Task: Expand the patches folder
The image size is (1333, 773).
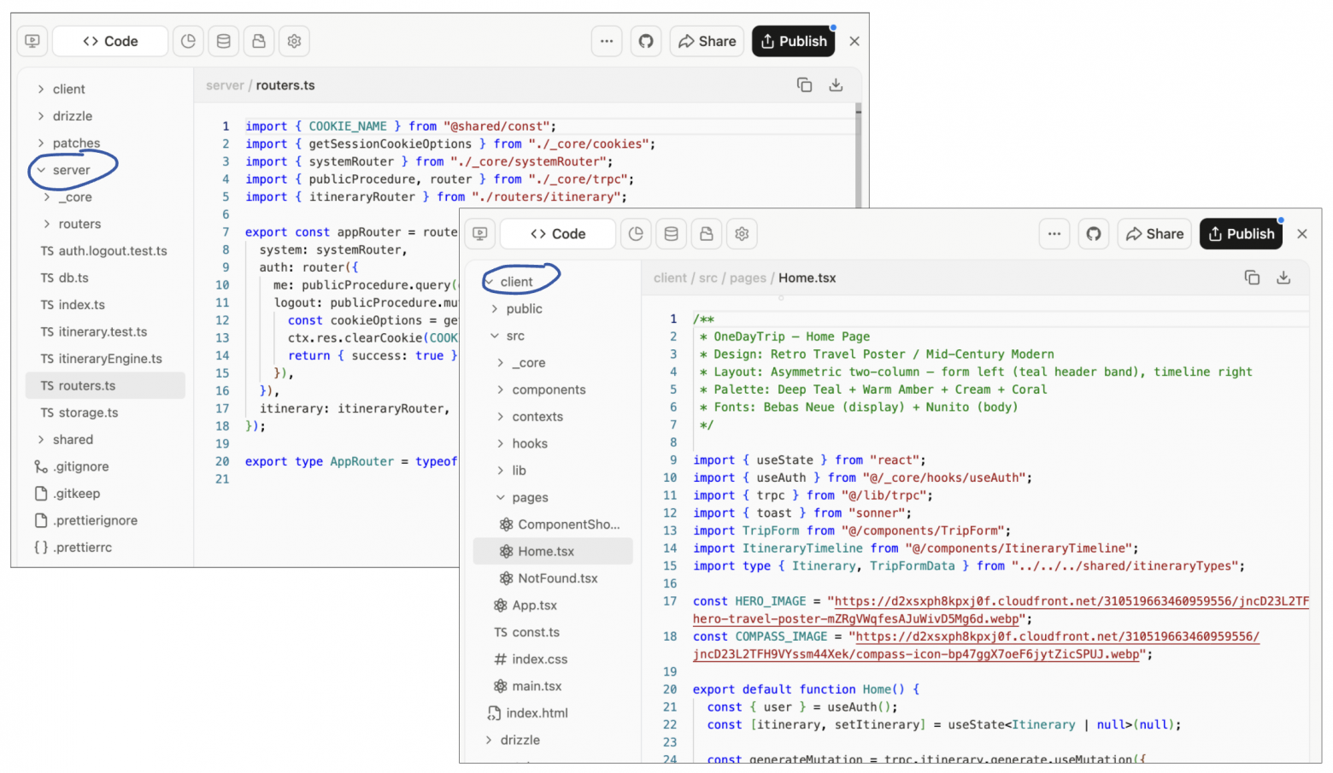Action: coord(75,143)
